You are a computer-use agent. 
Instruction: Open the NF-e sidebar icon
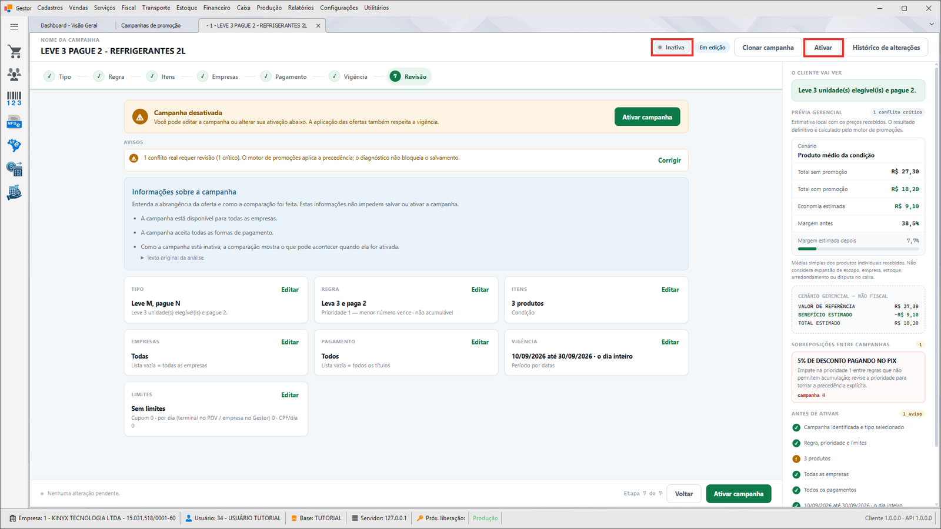click(x=14, y=145)
